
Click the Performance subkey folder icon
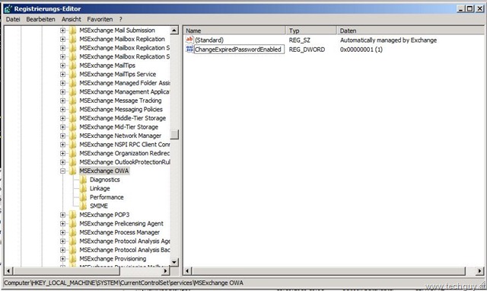point(83,197)
